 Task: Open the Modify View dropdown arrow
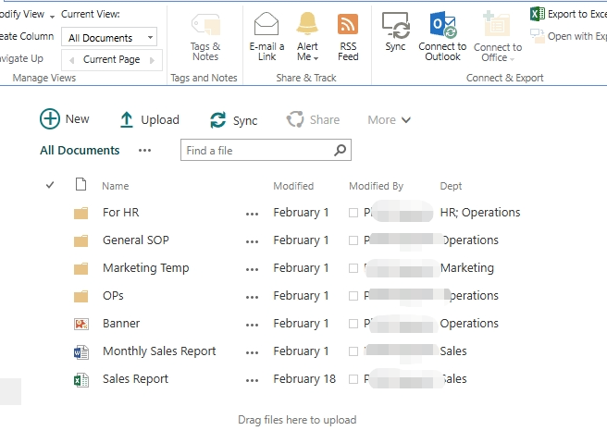[52, 17]
